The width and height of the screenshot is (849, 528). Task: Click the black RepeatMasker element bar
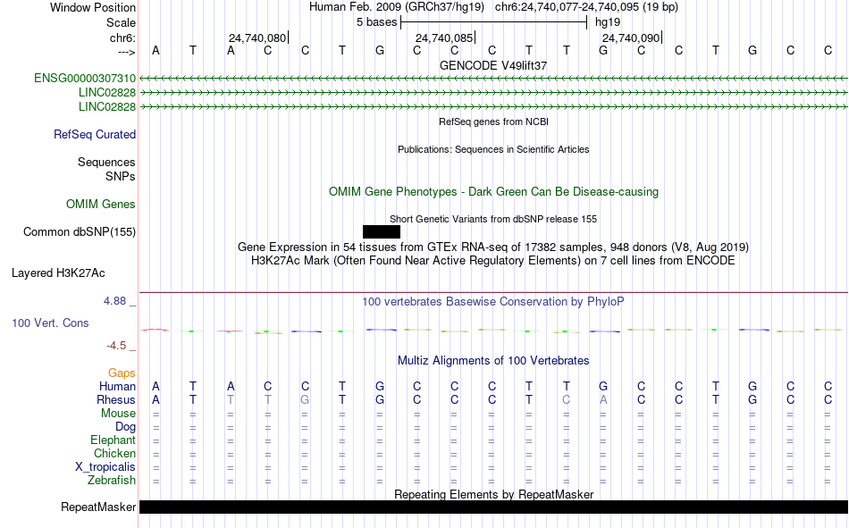click(x=493, y=507)
